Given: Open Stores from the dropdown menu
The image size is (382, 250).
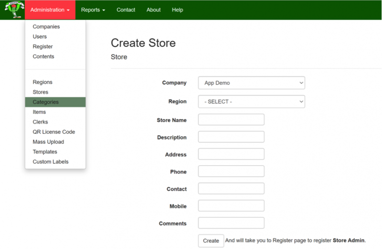Looking at the screenshot, I should (41, 92).
